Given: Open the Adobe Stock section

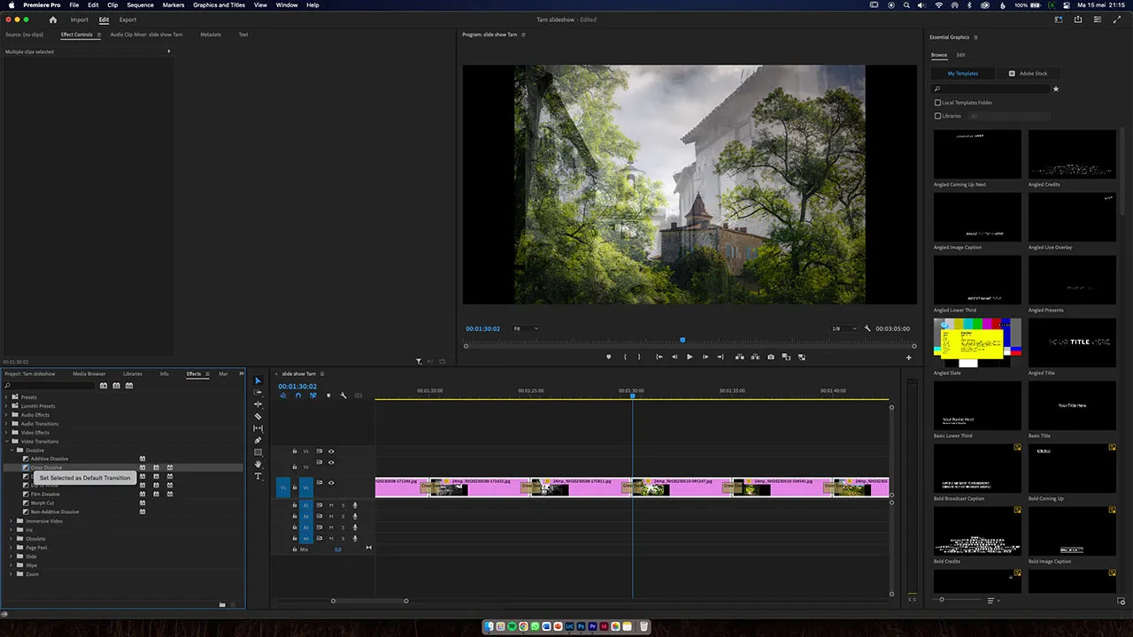Looking at the screenshot, I should click(x=1032, y=73).
